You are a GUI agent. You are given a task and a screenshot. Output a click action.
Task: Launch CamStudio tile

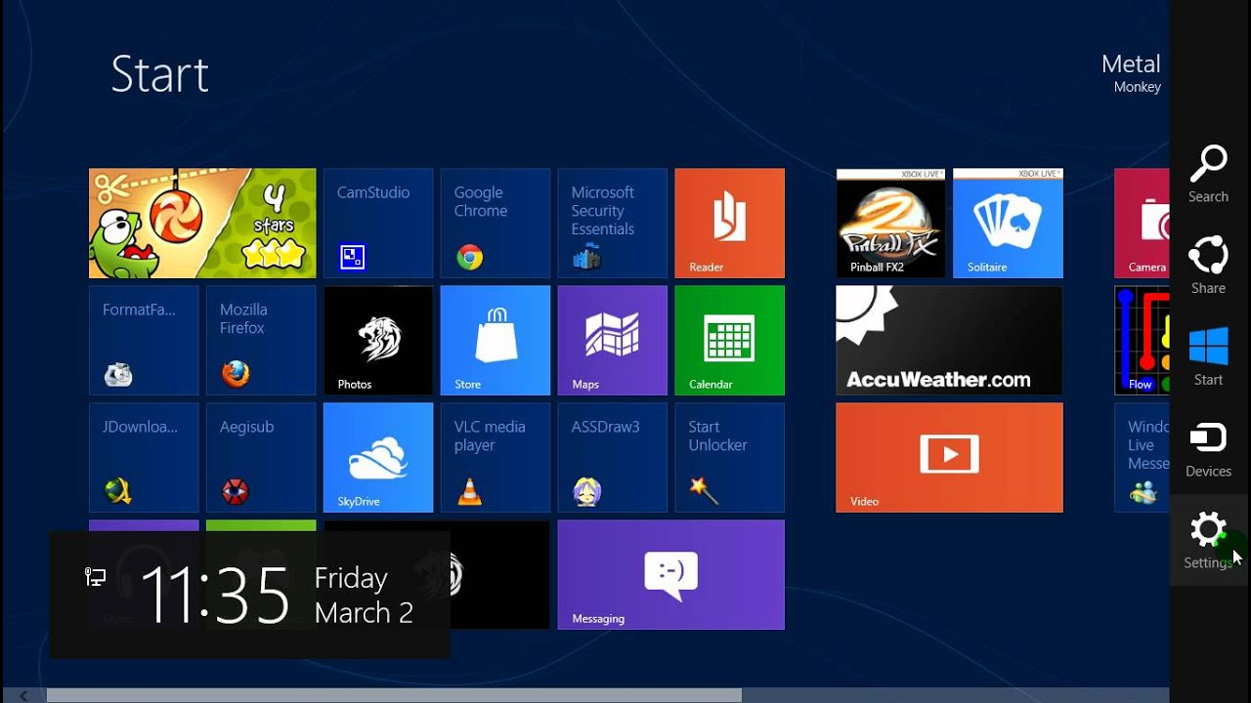(378, 224)
